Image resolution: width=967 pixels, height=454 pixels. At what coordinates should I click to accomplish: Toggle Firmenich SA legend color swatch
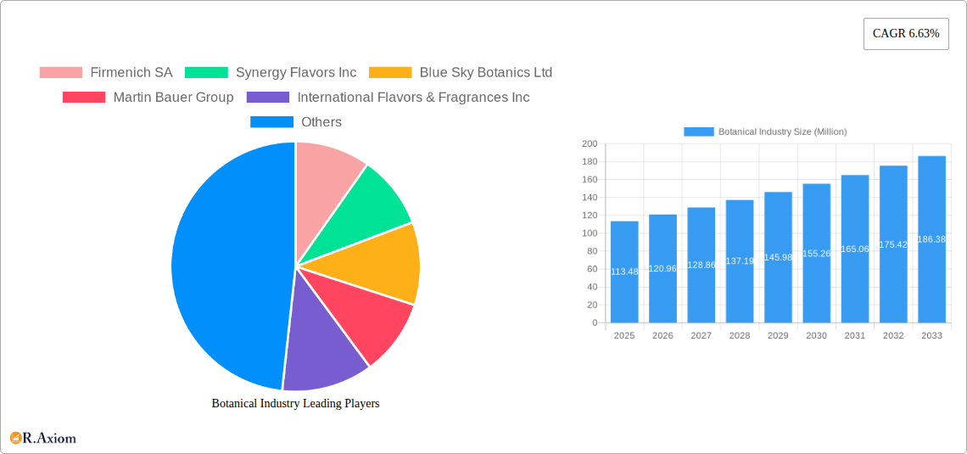(61, 73)
